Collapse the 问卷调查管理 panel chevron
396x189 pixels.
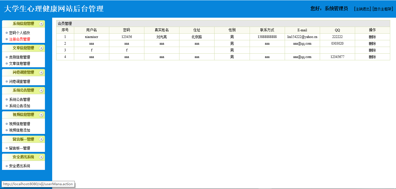click(x=41, y=72)
